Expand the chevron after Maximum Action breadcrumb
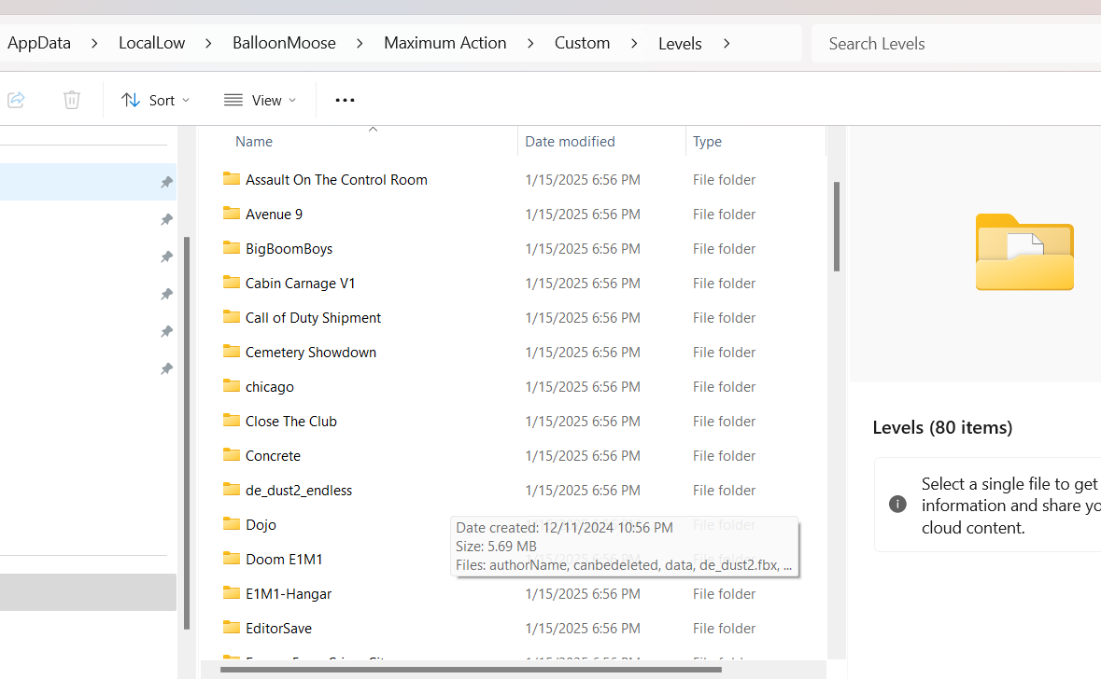1101x693 pixels. pos(530,43)
